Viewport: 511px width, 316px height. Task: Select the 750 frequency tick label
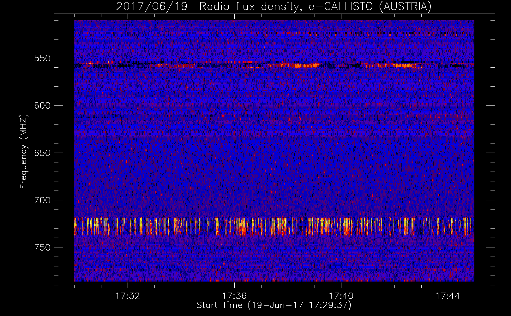coord(42,247)
